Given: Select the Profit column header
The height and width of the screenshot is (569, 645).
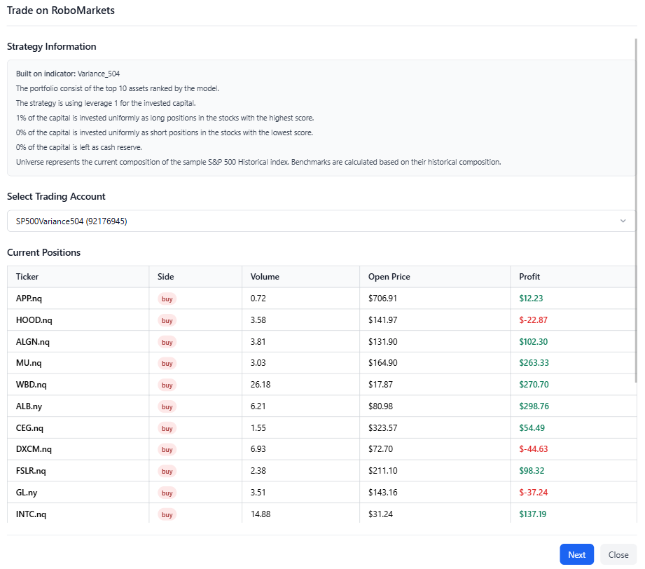Looking at the screenshot, I should pos(529,277).
